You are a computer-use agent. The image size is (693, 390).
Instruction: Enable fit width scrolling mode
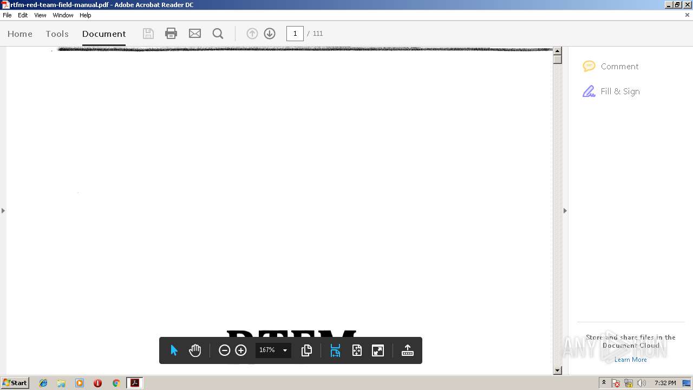click(335, 350)
